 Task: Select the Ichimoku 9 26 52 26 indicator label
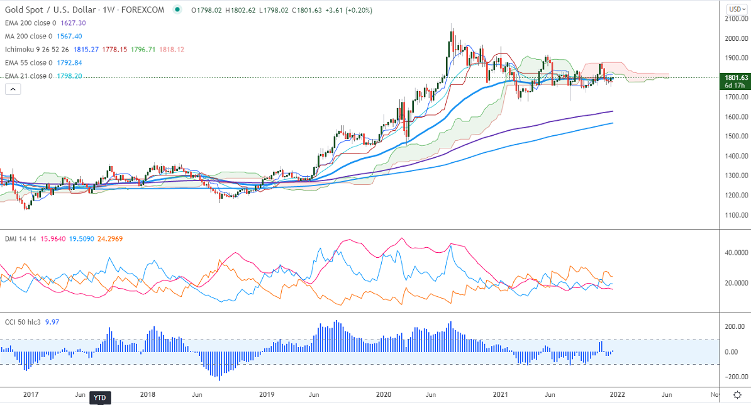pos(37,49)
